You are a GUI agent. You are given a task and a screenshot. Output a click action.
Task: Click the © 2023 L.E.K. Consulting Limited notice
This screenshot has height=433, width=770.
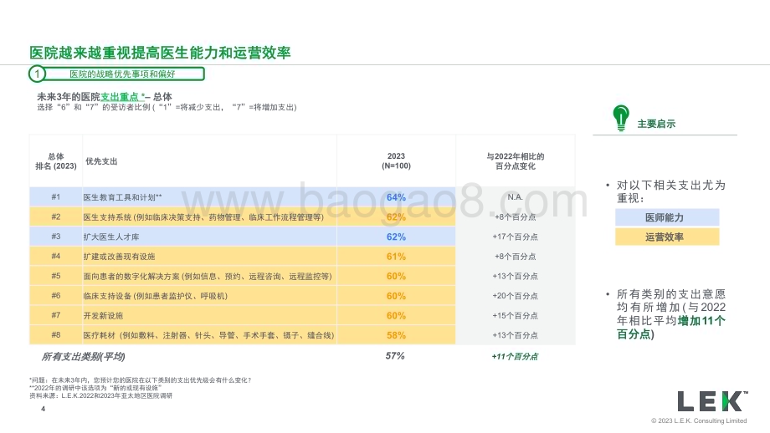[699, 420]
